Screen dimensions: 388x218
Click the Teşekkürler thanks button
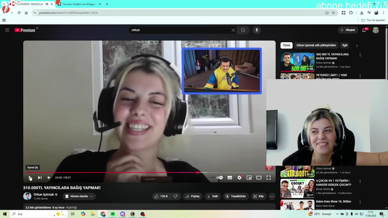tap(236, 196)
